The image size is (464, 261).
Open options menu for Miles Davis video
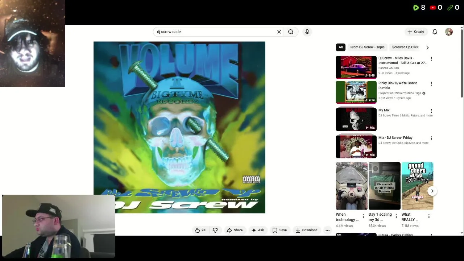[x=431, y=59]
